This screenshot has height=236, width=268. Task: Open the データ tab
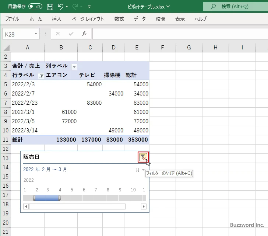(140, 19)
